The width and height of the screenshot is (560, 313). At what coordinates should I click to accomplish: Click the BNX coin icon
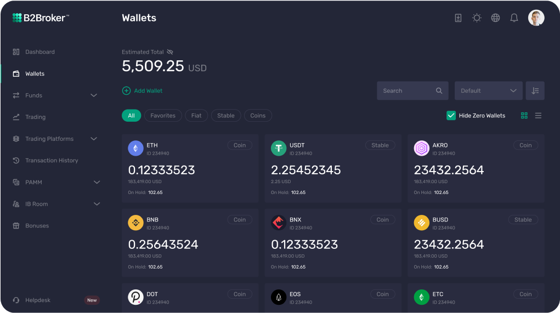pos(279,223)
